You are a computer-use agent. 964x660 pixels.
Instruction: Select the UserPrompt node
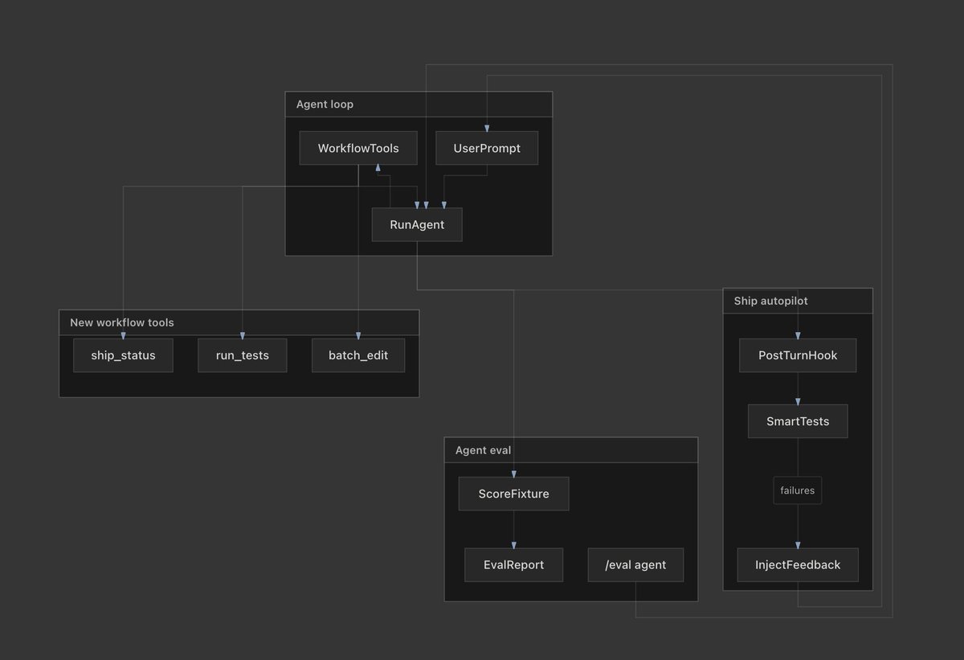click(487, 148)
